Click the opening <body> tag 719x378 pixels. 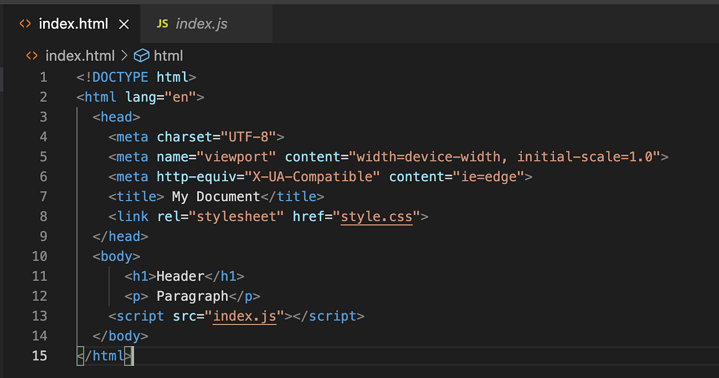point(116,256)
